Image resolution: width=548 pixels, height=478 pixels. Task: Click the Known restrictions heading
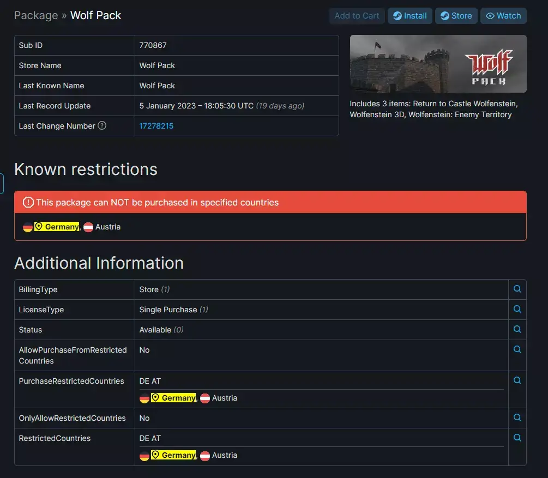86,170
